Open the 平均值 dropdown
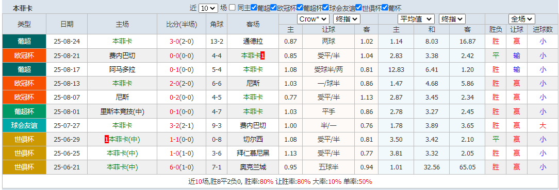Image resolution: width=559 pixels, height=190 pixels. [x=416, y=19]
